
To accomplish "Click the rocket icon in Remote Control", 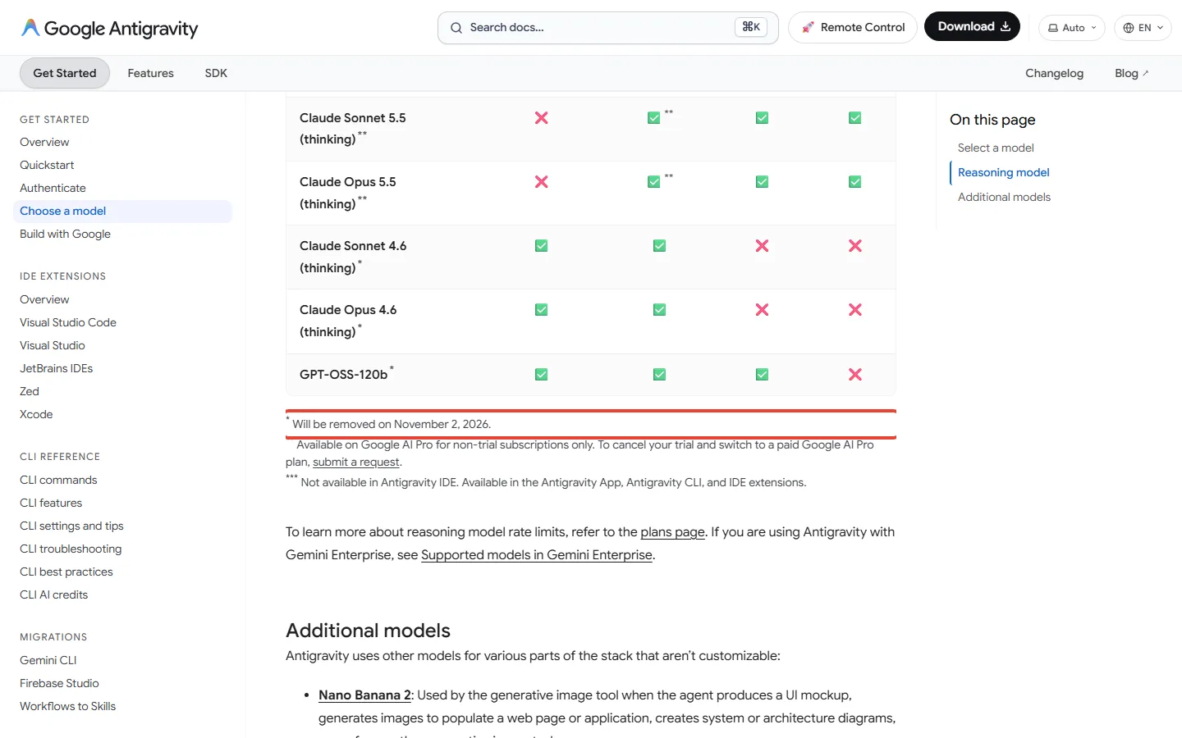I will point(808,28).
